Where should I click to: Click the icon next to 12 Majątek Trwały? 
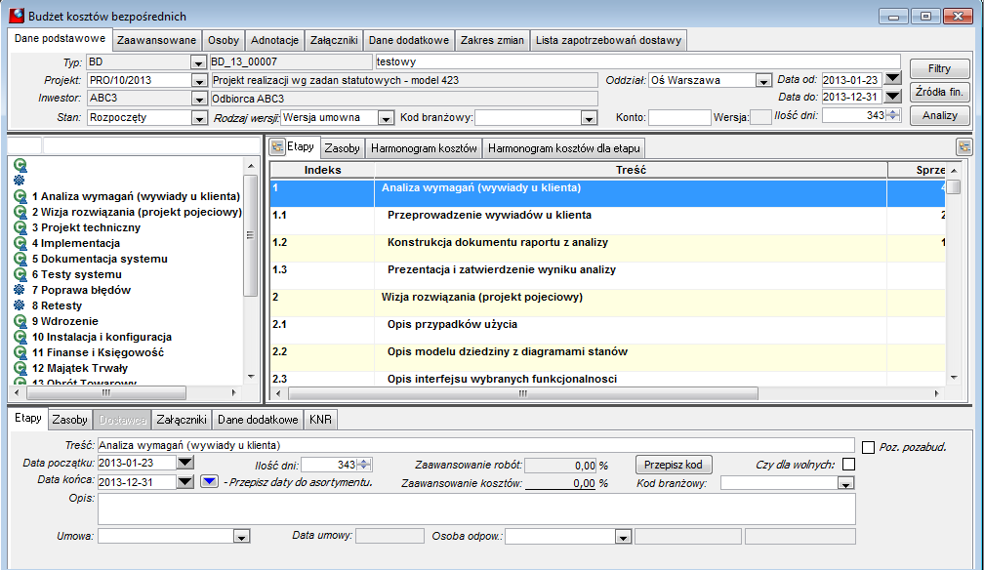tap(20, 369)
